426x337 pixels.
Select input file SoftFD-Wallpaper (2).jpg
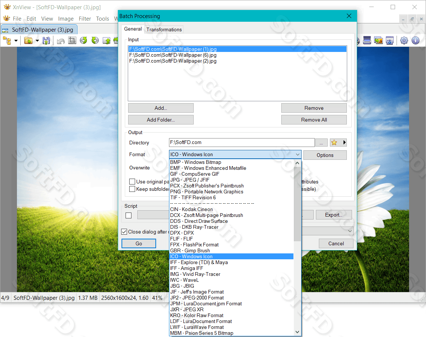point(237,61)
